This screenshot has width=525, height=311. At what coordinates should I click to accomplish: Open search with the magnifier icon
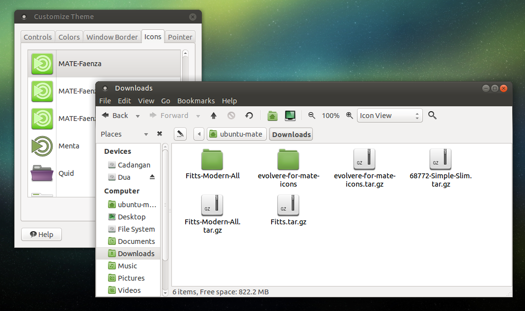(x=432, y=116)
